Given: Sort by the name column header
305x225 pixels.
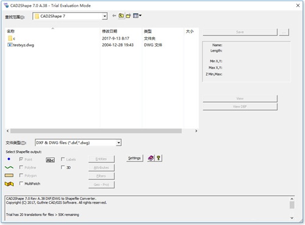Looking at the screenshot, I should tap(52, 31).
